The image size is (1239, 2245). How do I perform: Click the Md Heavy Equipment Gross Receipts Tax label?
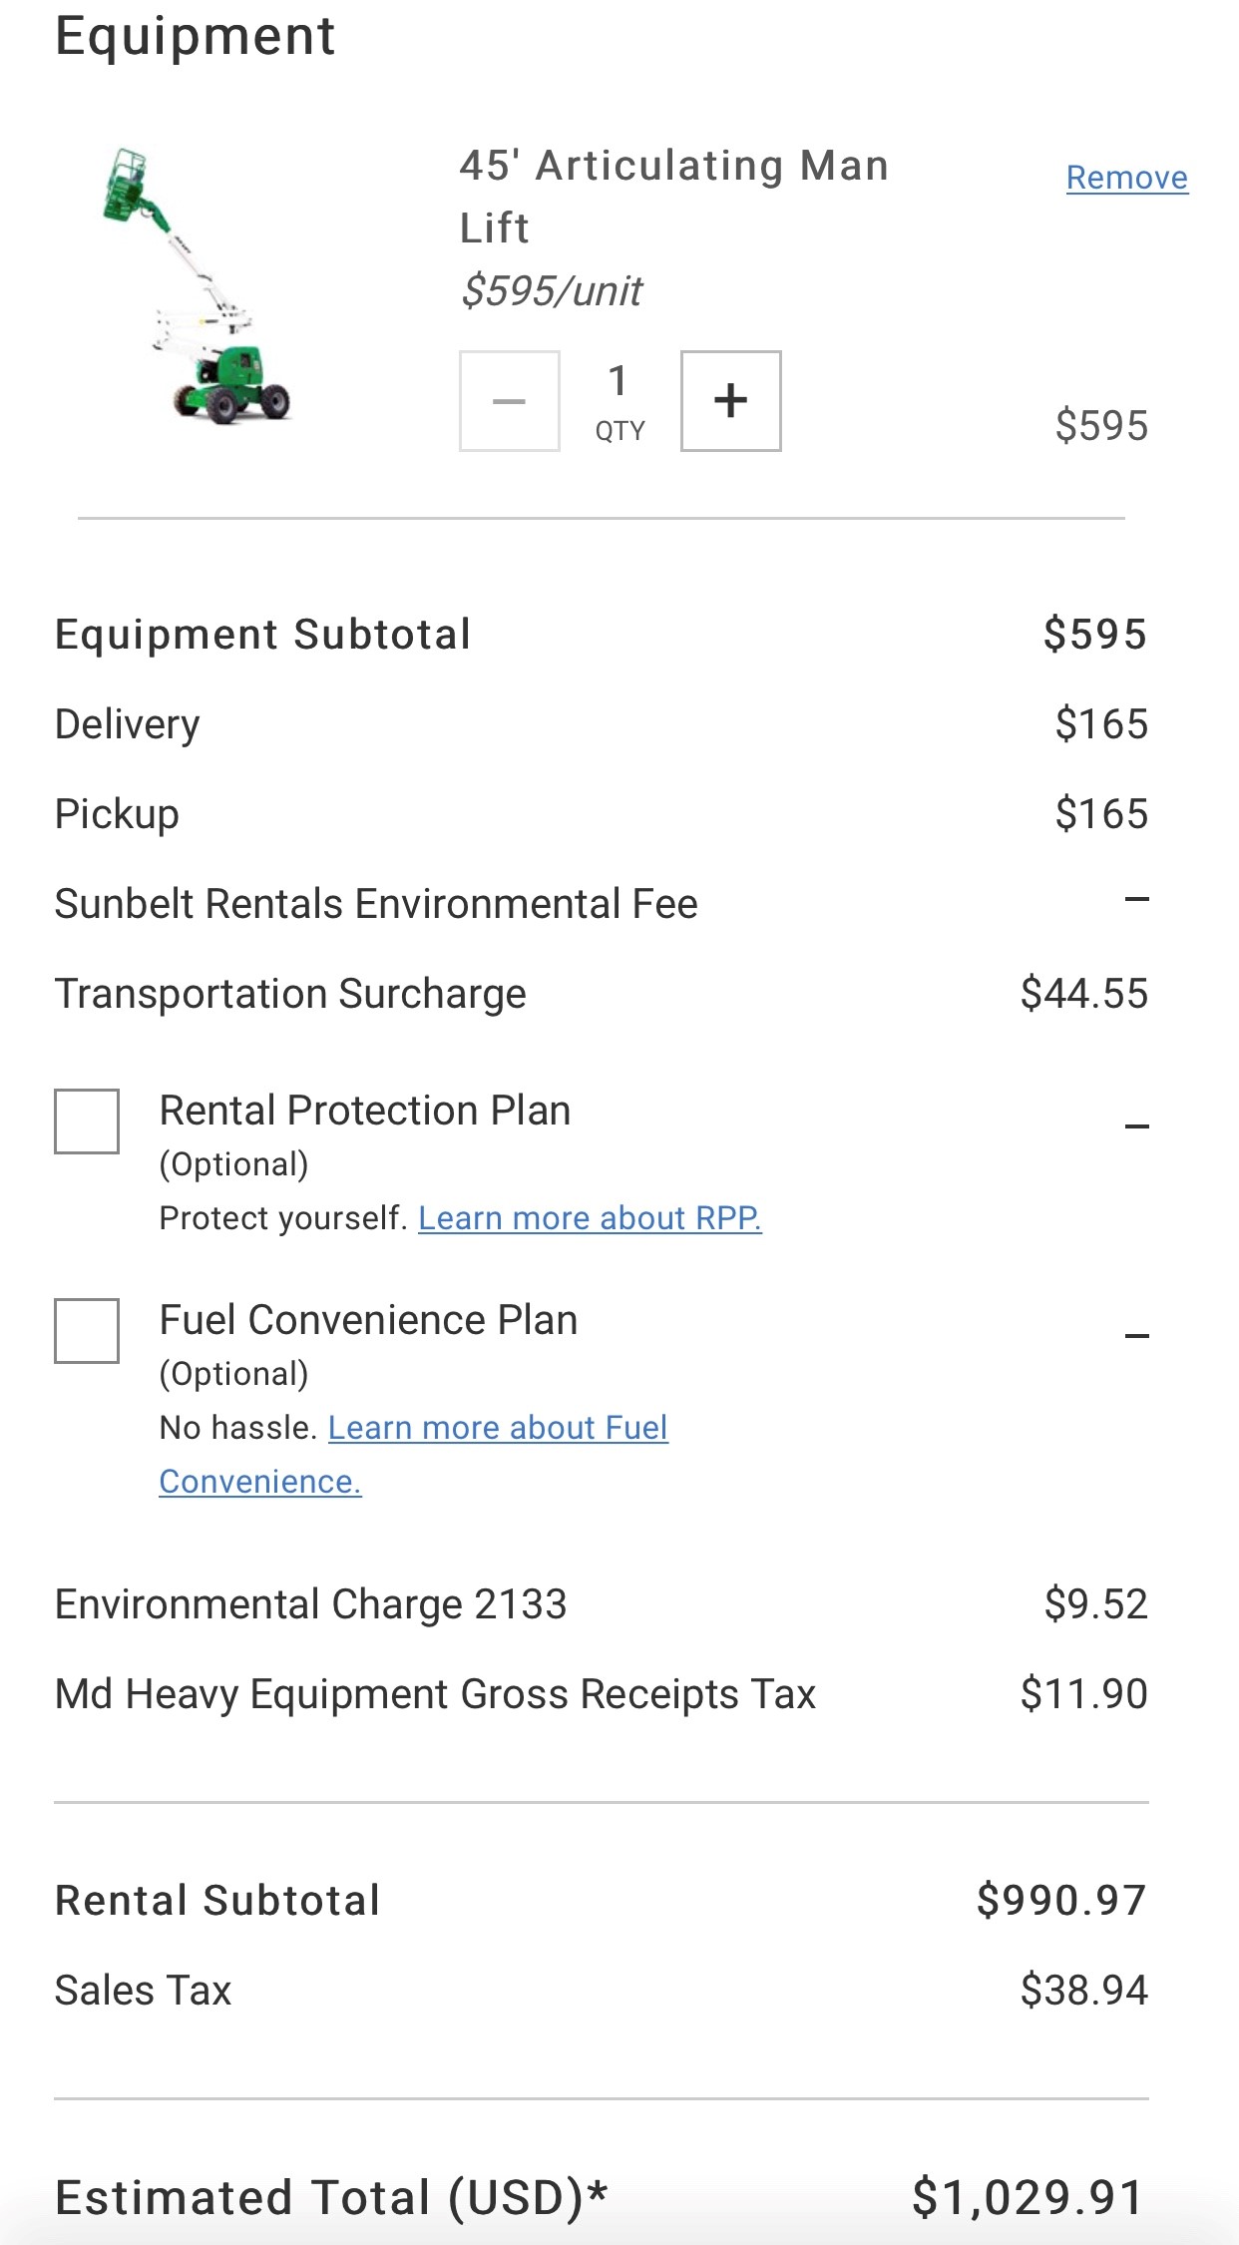click(x=435, y=1694)
